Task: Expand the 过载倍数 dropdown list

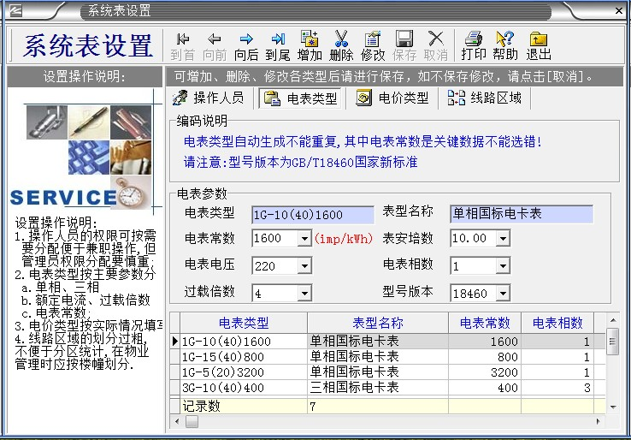Action: coord(304,294)
